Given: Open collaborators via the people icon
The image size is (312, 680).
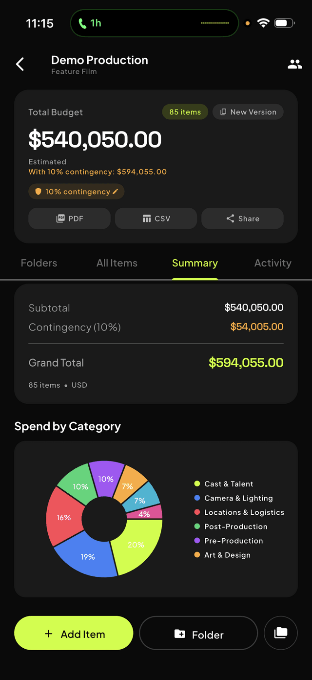Looking at the screenshot, I should 294,64.
